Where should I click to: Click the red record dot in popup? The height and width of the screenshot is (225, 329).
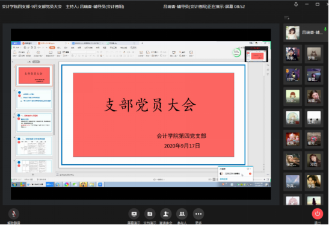tap(250, 174)
